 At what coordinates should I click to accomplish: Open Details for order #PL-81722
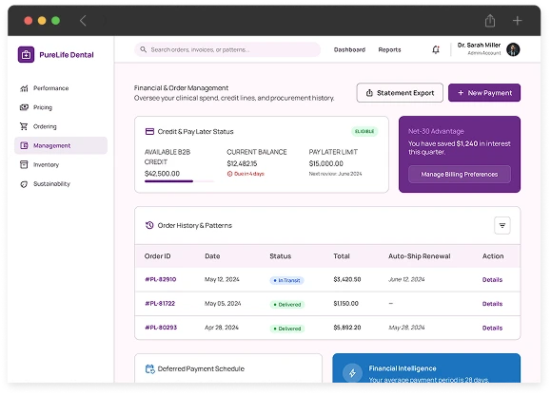(x=492, y=304)
